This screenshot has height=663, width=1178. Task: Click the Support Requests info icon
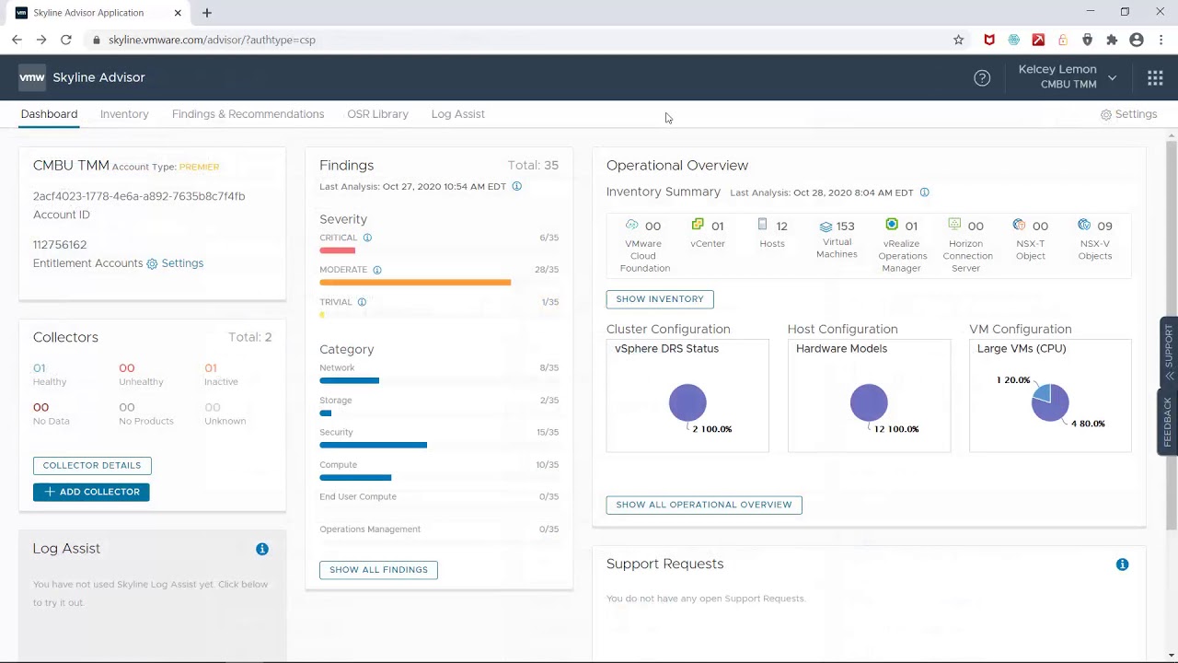click(1122, 564)
